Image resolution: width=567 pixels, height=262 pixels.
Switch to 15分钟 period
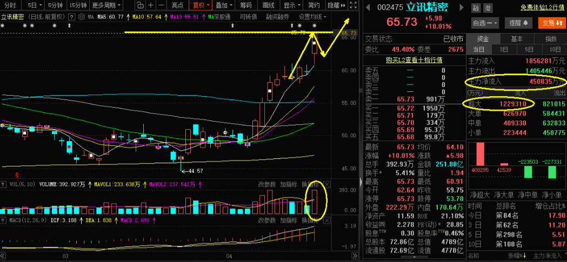pos(78,5)
